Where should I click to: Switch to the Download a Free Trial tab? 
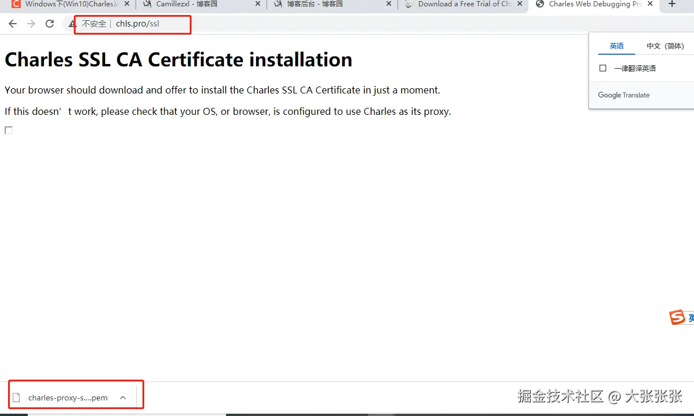click(463, 4)
